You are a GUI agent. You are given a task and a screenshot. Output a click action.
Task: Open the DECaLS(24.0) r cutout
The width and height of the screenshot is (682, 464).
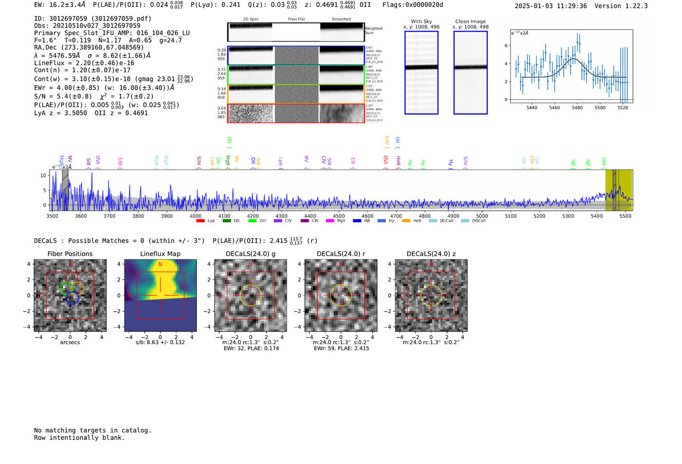point(341,295)
